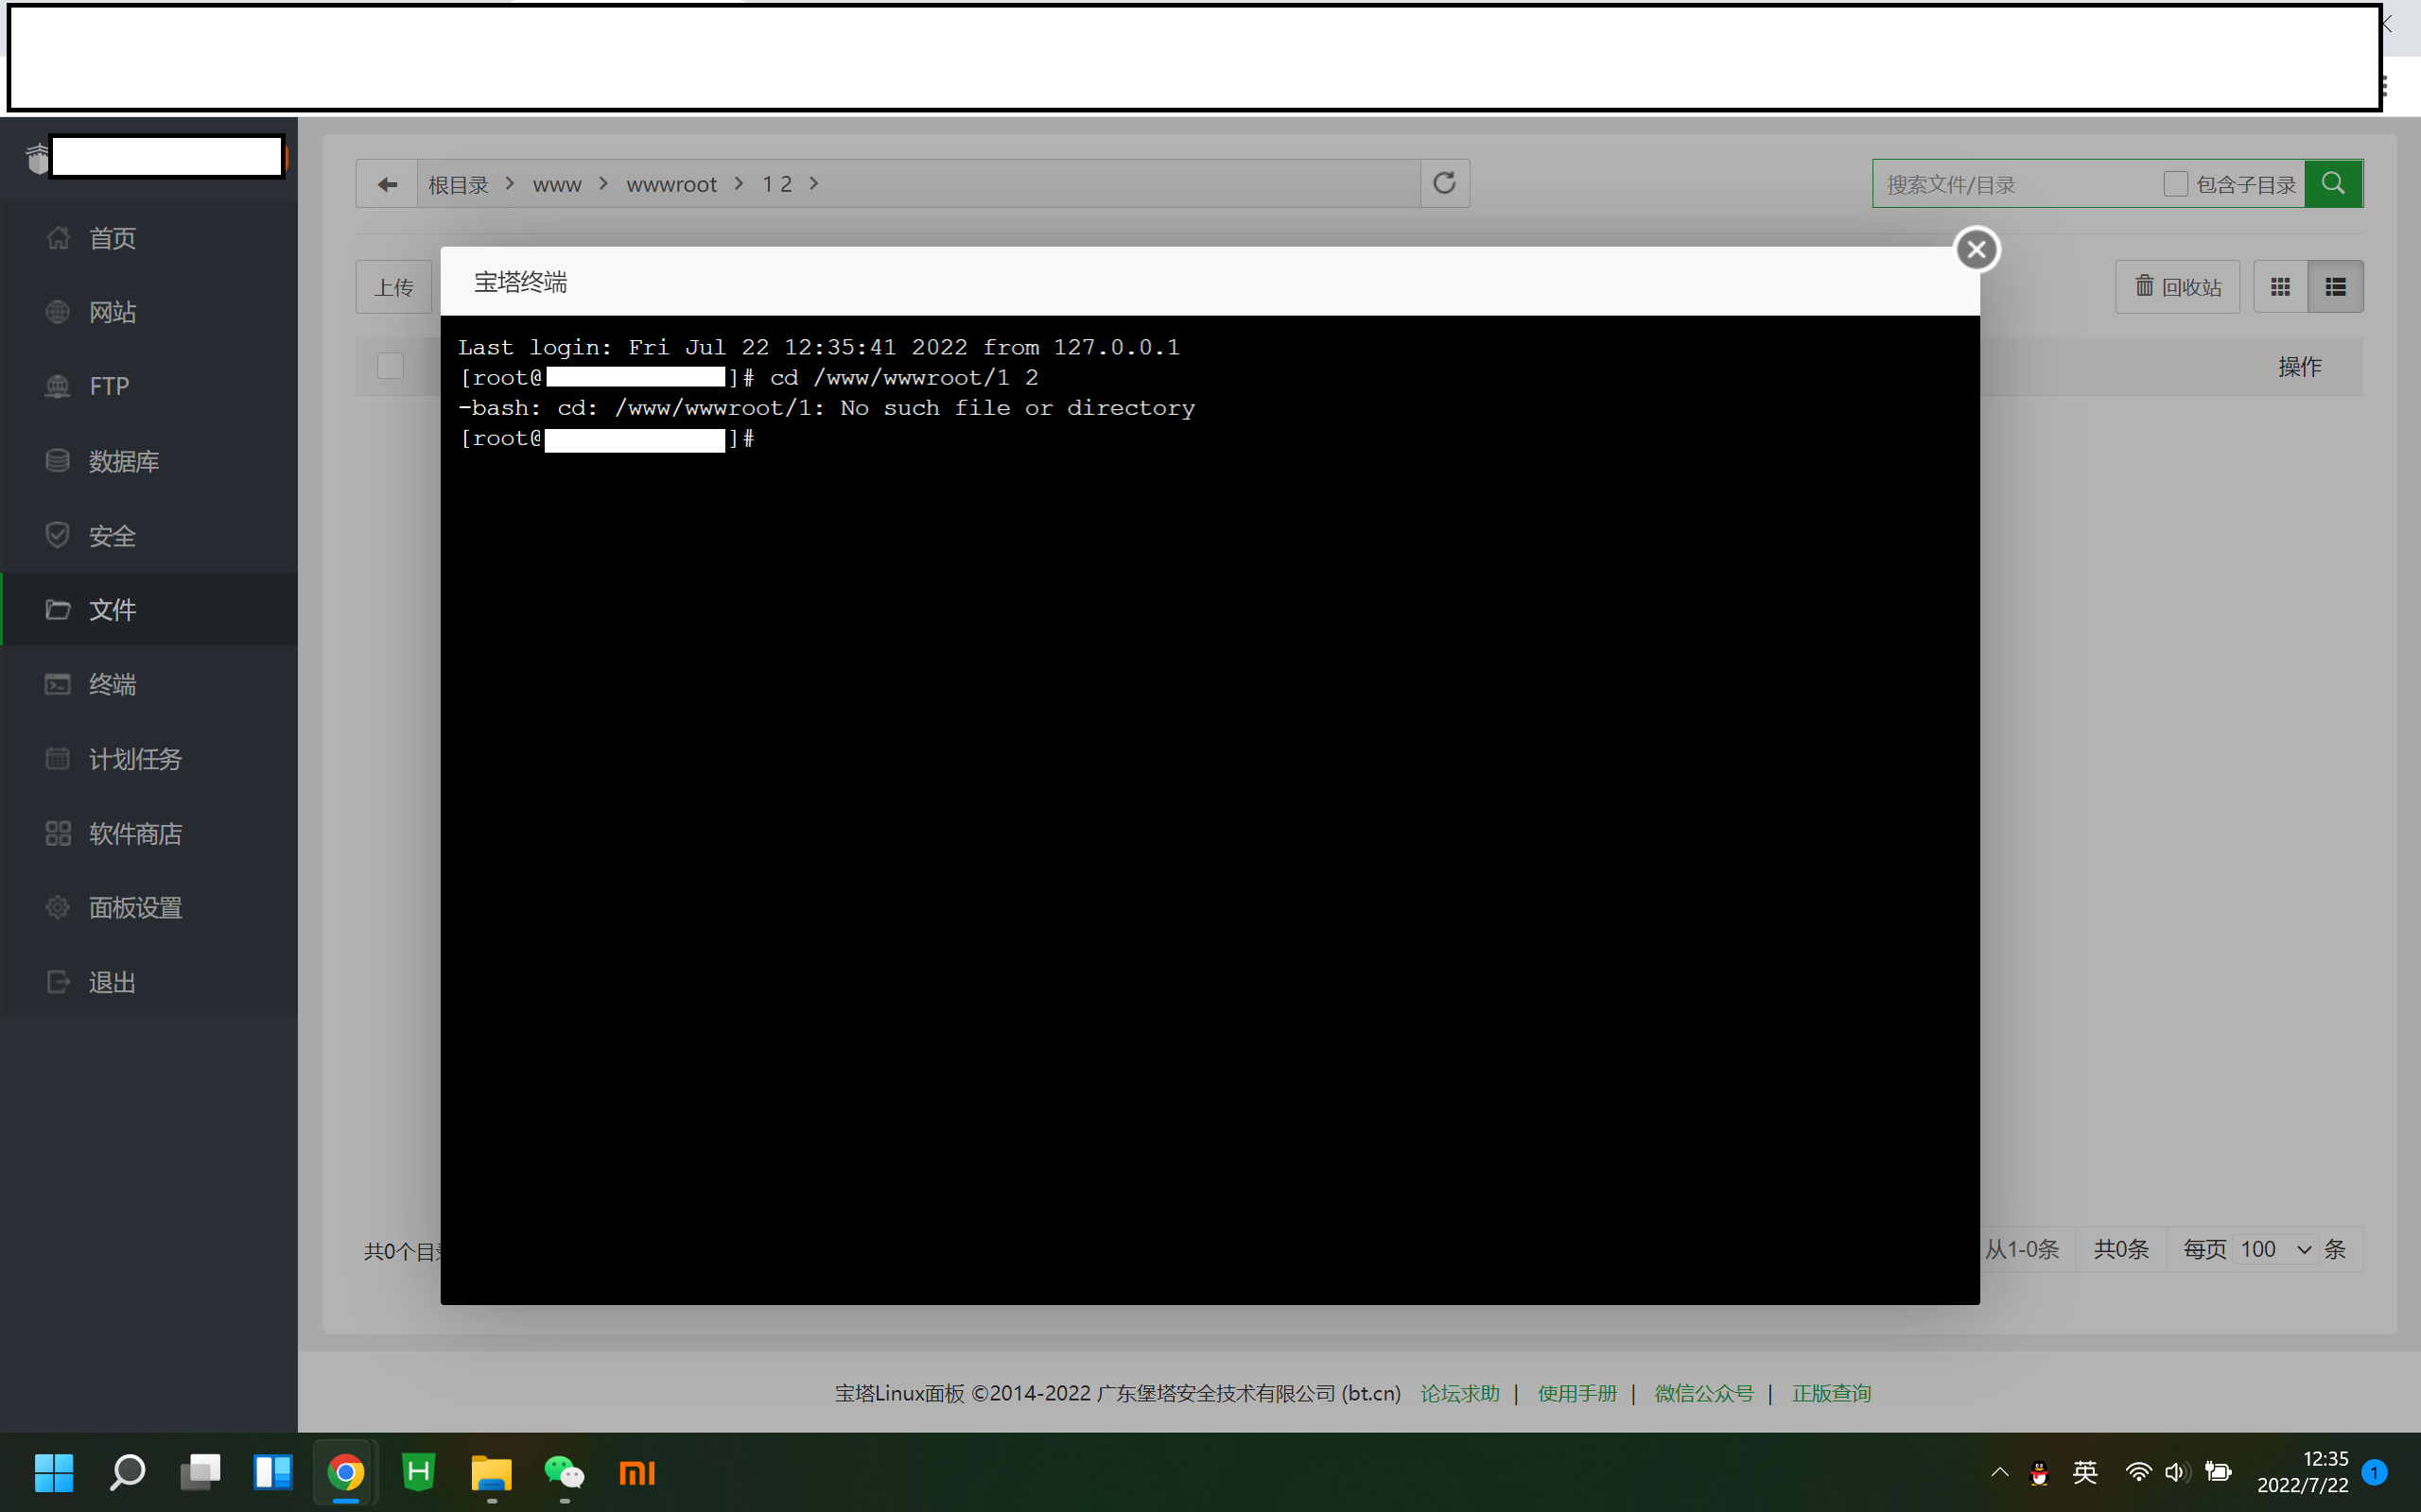This screenshot has height=1512, width=2421.
Task: Click the 软件商店 grid icon in sidebar
Action: [58, 833]
